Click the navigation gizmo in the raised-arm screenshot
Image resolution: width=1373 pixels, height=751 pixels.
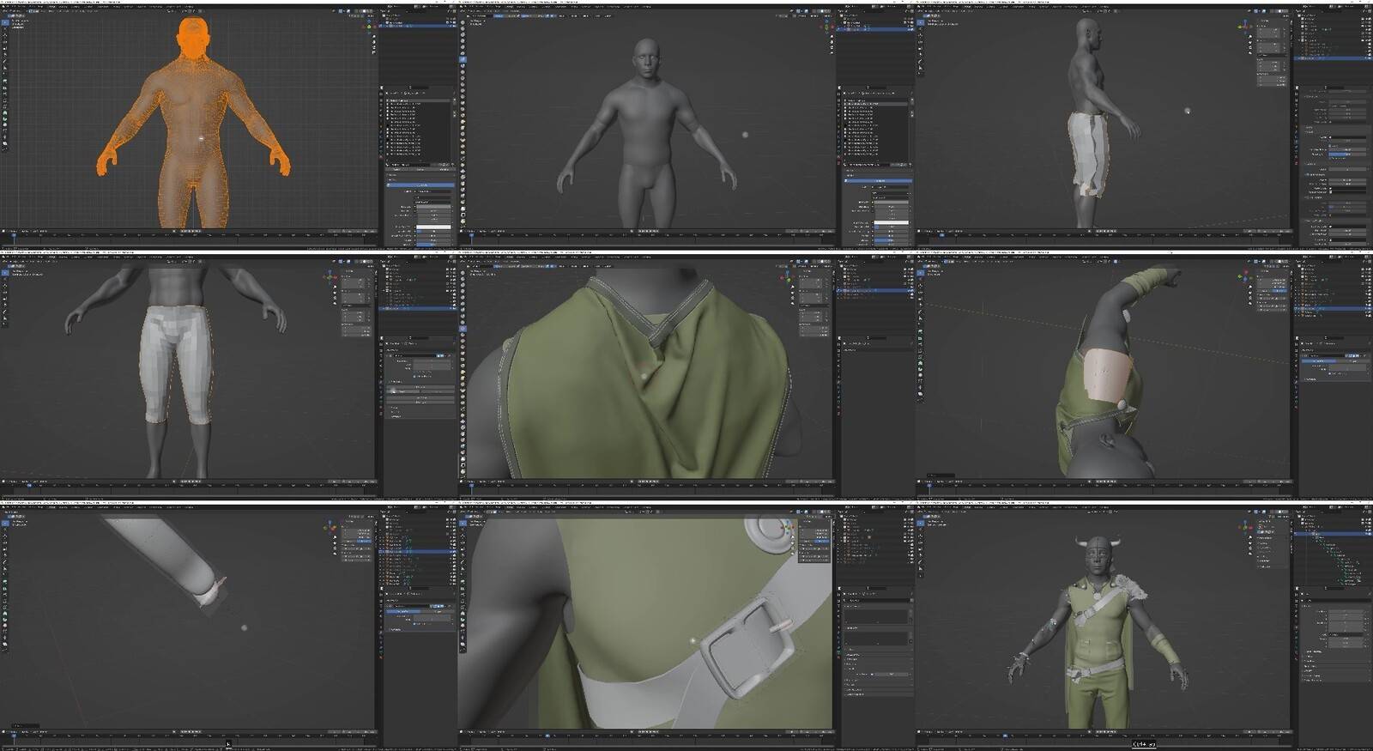pyautogui.click(x=1245, y=276)
